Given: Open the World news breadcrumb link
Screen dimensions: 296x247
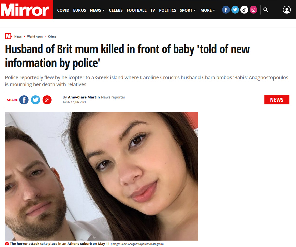Looking at the screenshot, I should pos(35,37).
